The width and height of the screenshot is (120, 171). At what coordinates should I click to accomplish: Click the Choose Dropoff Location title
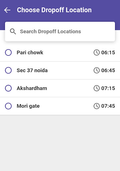click(54, 10)
